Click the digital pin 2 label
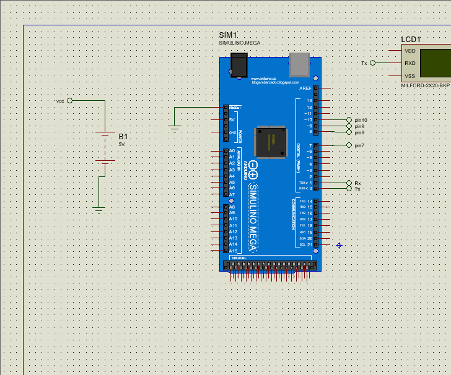Screen dimensions: 451x375 310,176
